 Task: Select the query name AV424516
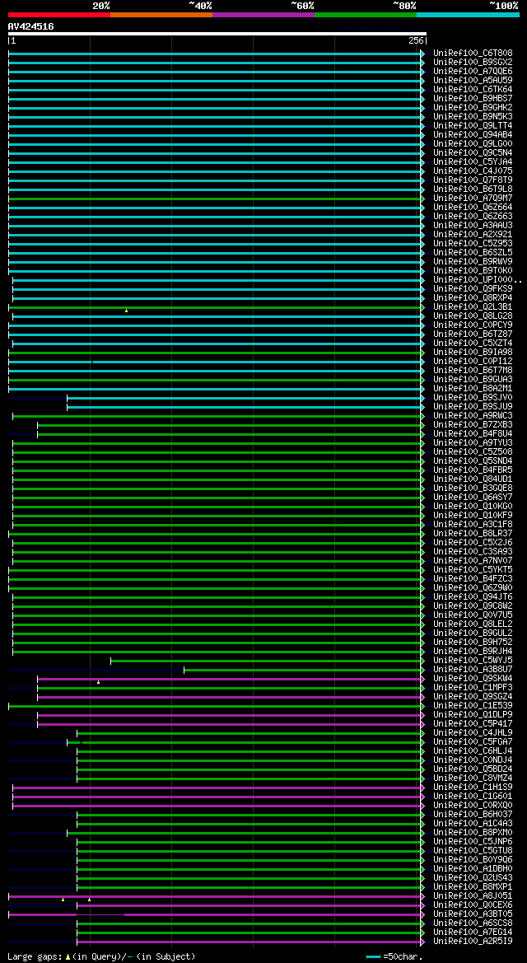30,26
